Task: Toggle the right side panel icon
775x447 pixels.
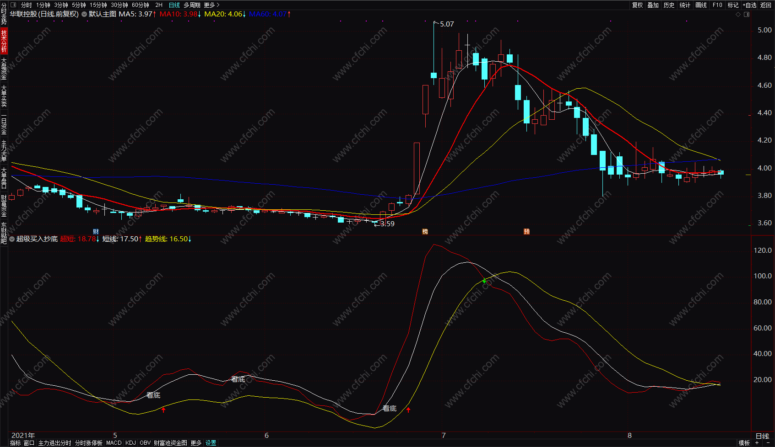Action: click(x=747, y=15)
